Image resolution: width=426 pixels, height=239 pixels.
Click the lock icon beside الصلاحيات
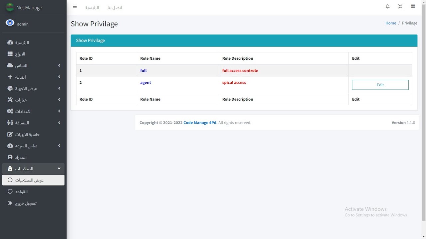click(10, 169)
